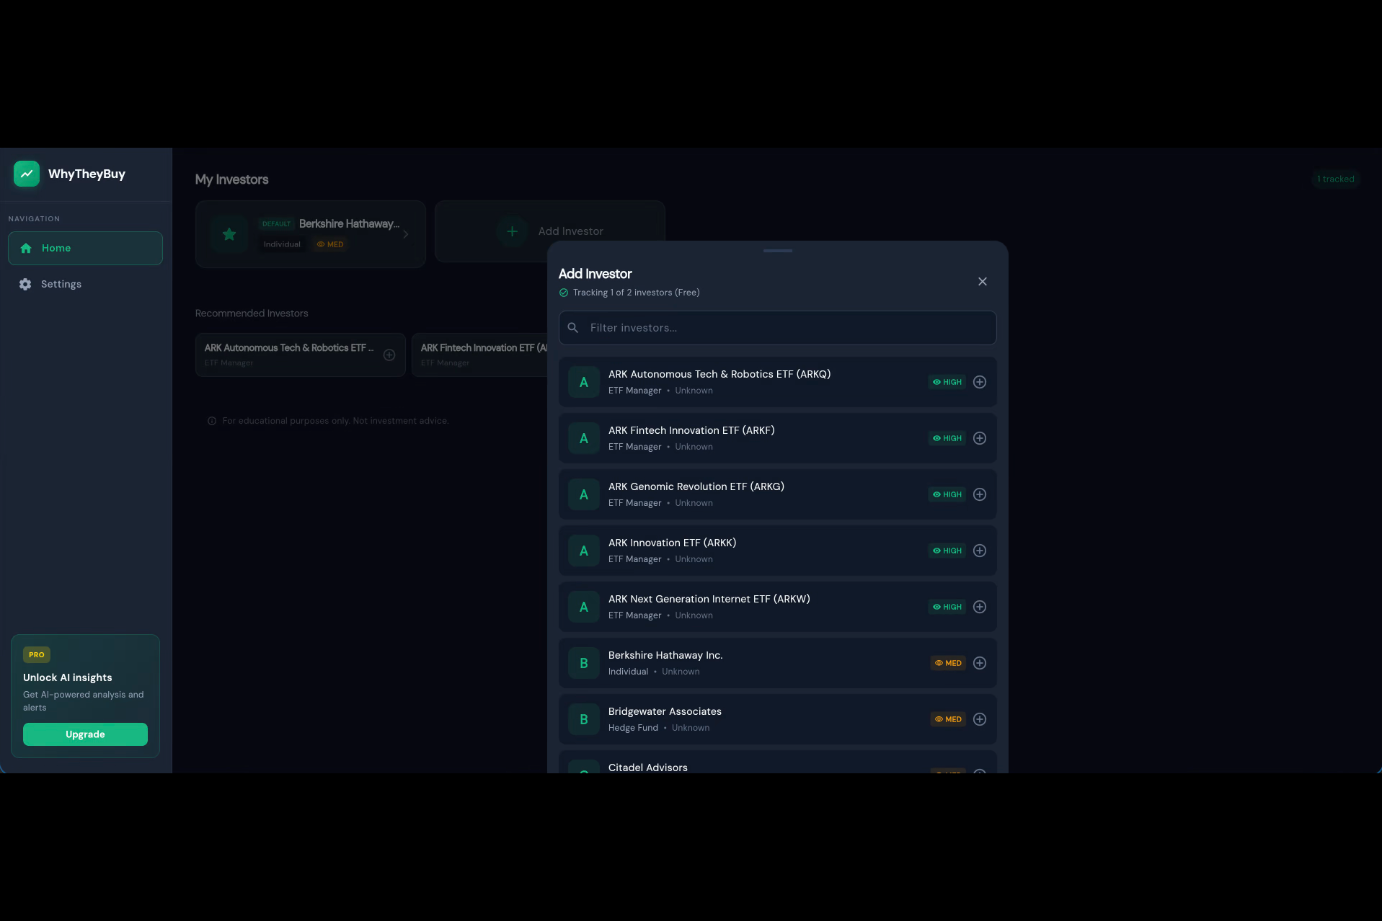1382x921 pixels.
Task: Click the 'My Investors' heading
Action: click(x=231, y=179)
